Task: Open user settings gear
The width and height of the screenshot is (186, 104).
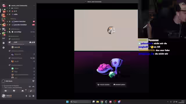Action: [33, 96]
